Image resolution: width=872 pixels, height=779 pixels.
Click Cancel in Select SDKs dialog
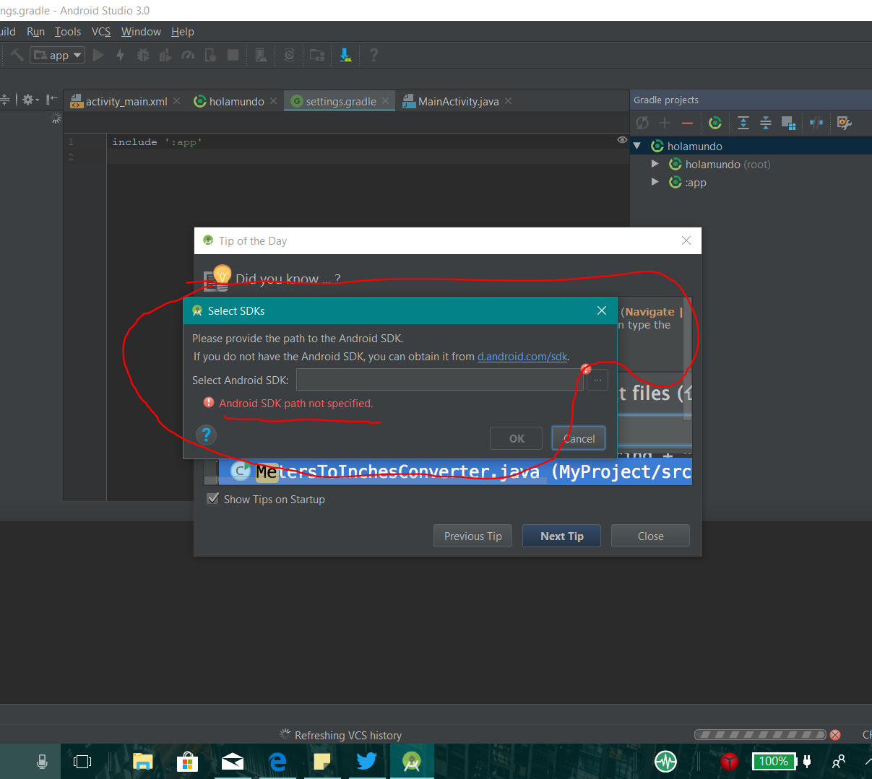[579, 438]
